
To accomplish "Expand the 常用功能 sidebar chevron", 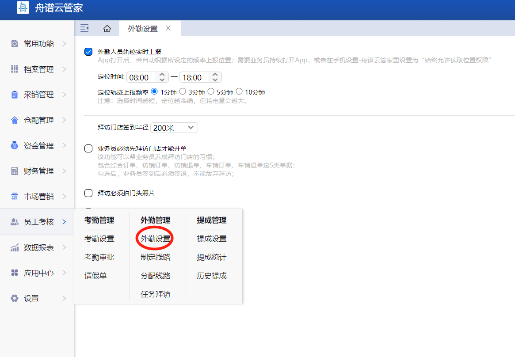I will (x=64, y=44).
